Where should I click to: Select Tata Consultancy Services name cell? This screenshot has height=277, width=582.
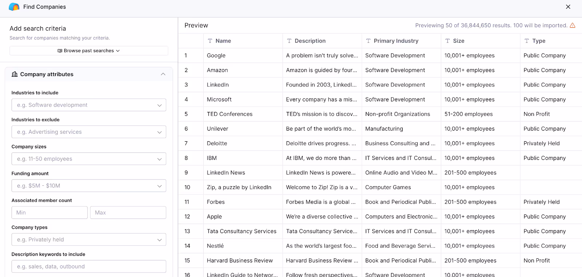coord(243,231)
